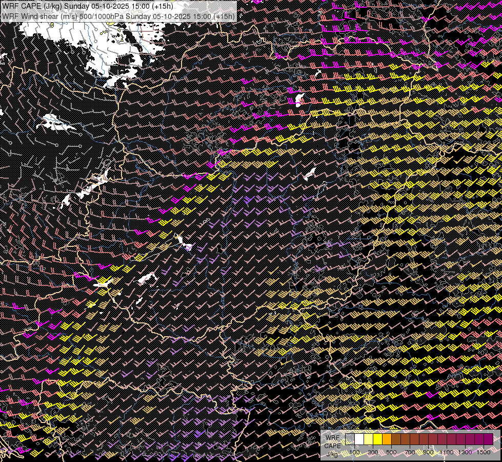Click the orange swatch in the legend
Image resolution: width=502 pixels, height=462 pixels.
click(x=387, y=439)
